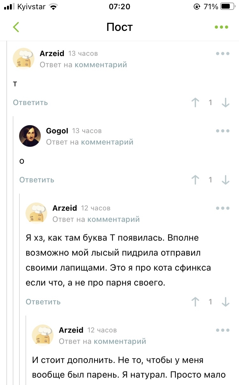
Task: Open options menu for the last Arzeid comment
Action: pos(223,330)
